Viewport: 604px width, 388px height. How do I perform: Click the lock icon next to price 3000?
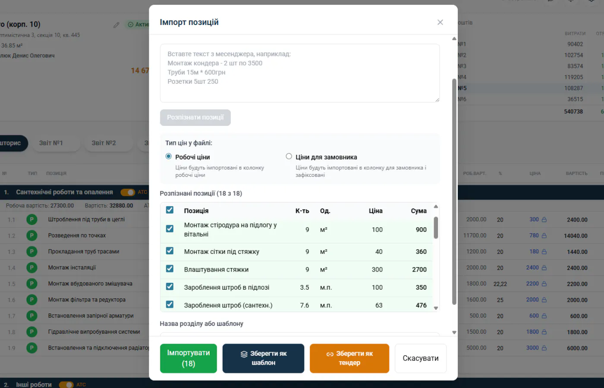[544, 348]
